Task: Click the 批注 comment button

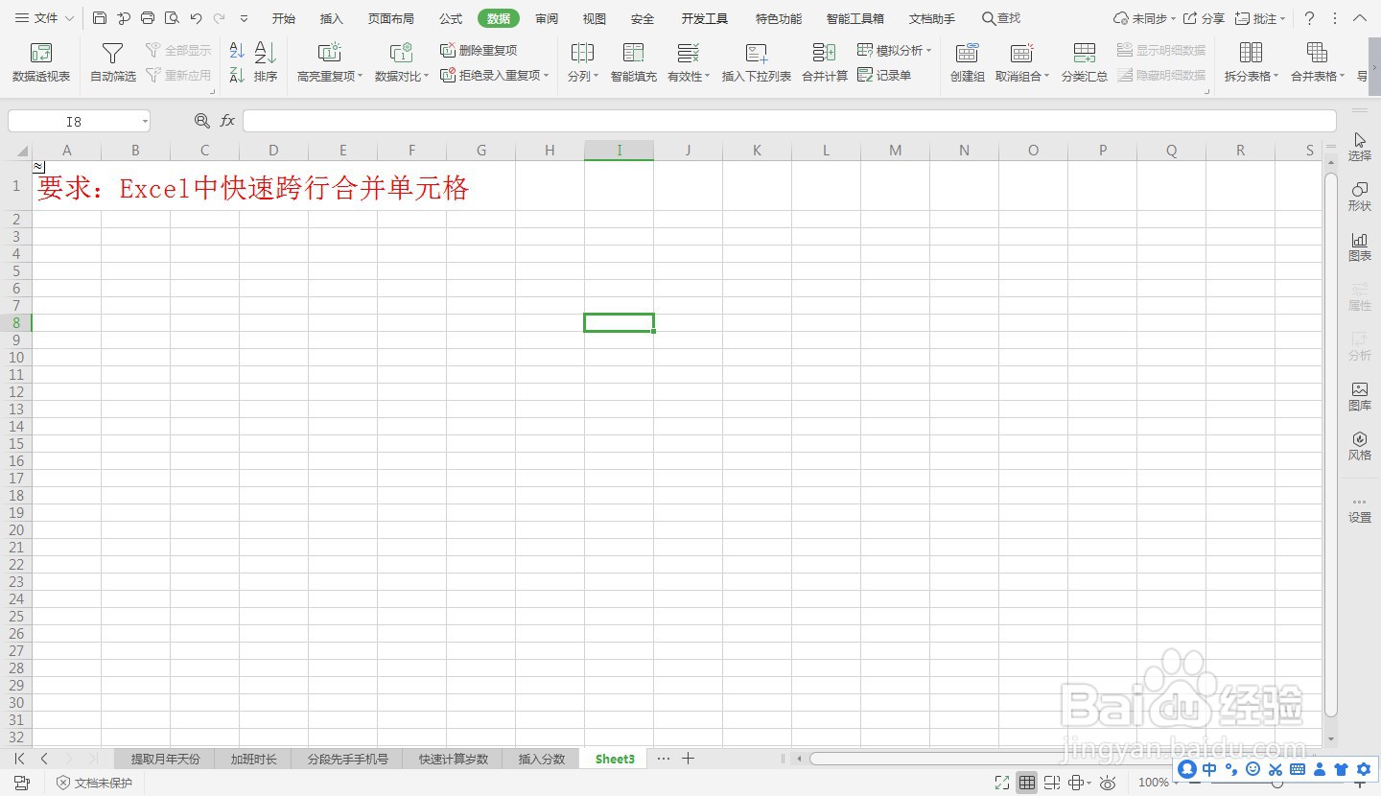Action: tap(1259, 18)
